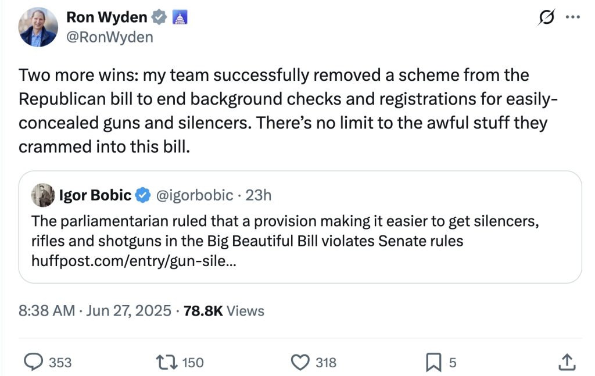Click the US Capitol affiliation badge
This screenshot has height=376, width=595.
pos(180,17)
